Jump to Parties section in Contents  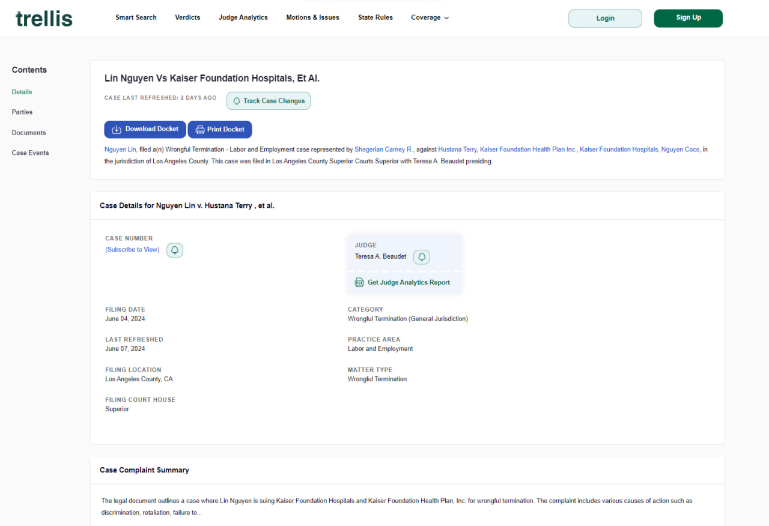click(x=22, y=112)
